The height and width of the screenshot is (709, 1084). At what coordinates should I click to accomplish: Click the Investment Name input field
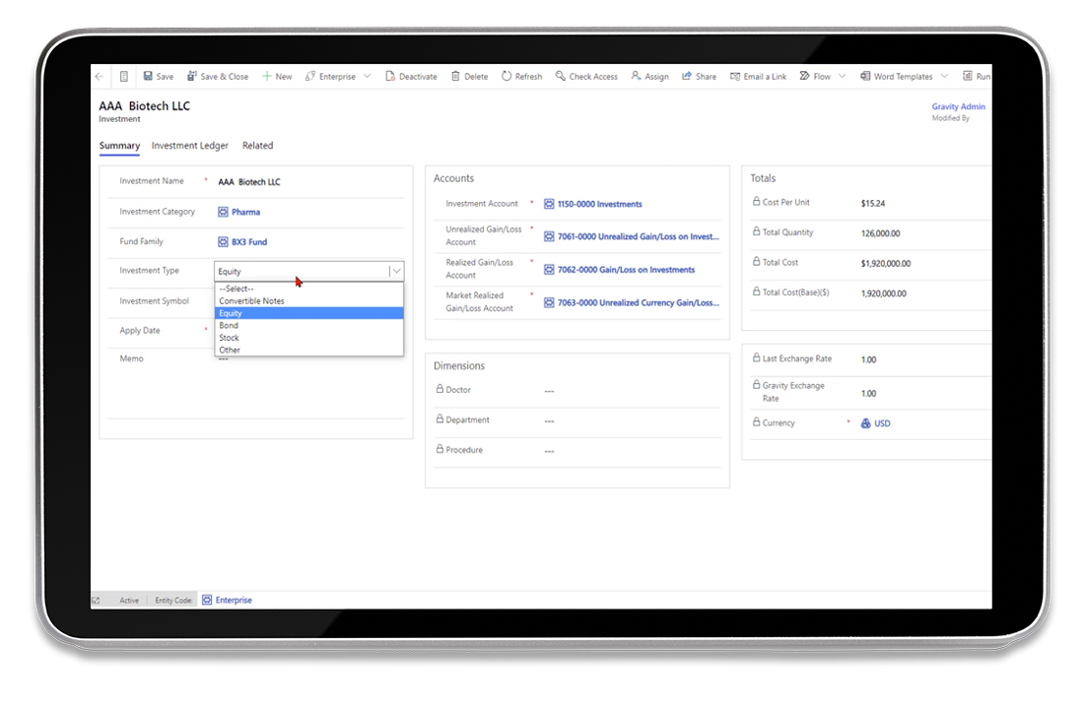[x=309, y=182]
